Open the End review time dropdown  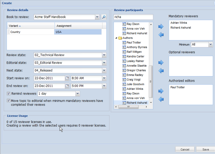coord(104,86)
